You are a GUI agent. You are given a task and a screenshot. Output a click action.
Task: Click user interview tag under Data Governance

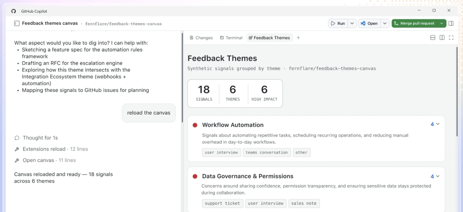pyautogui.click(x=266, y=203)
